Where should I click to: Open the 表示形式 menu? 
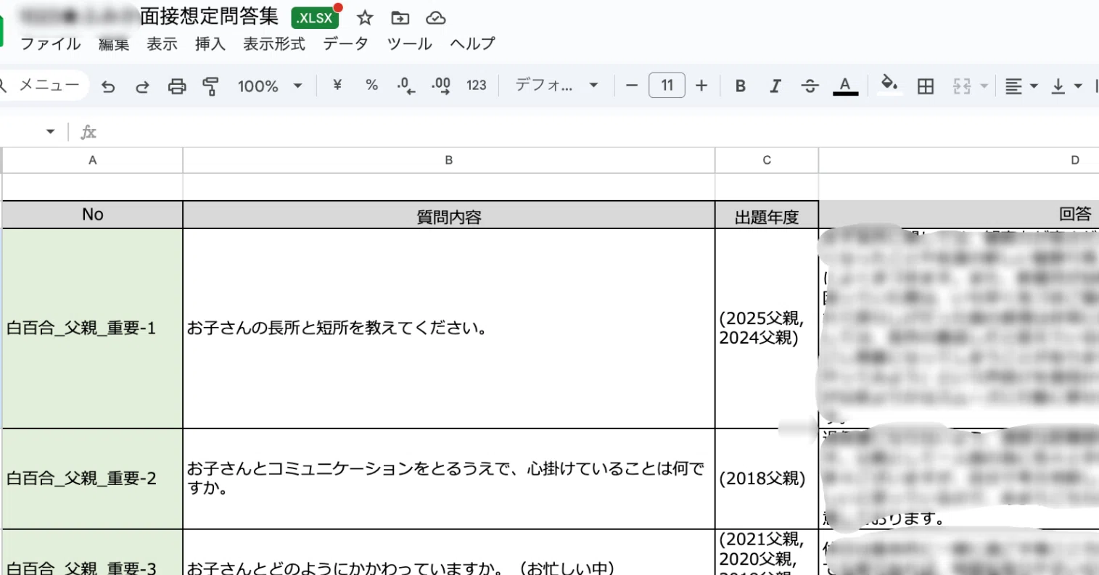point(274,44)
